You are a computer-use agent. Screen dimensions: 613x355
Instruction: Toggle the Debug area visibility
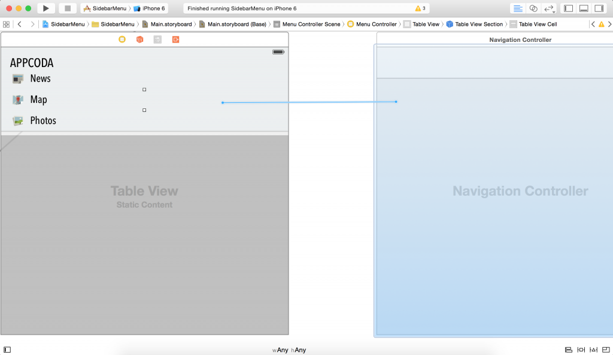coord(584,8)
